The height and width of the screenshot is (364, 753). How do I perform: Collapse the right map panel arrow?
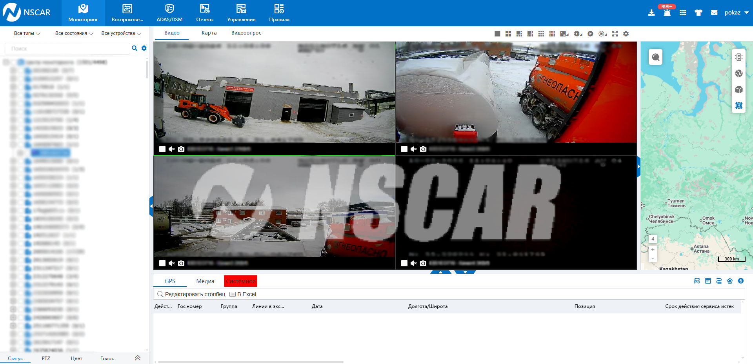coord(639,167)
